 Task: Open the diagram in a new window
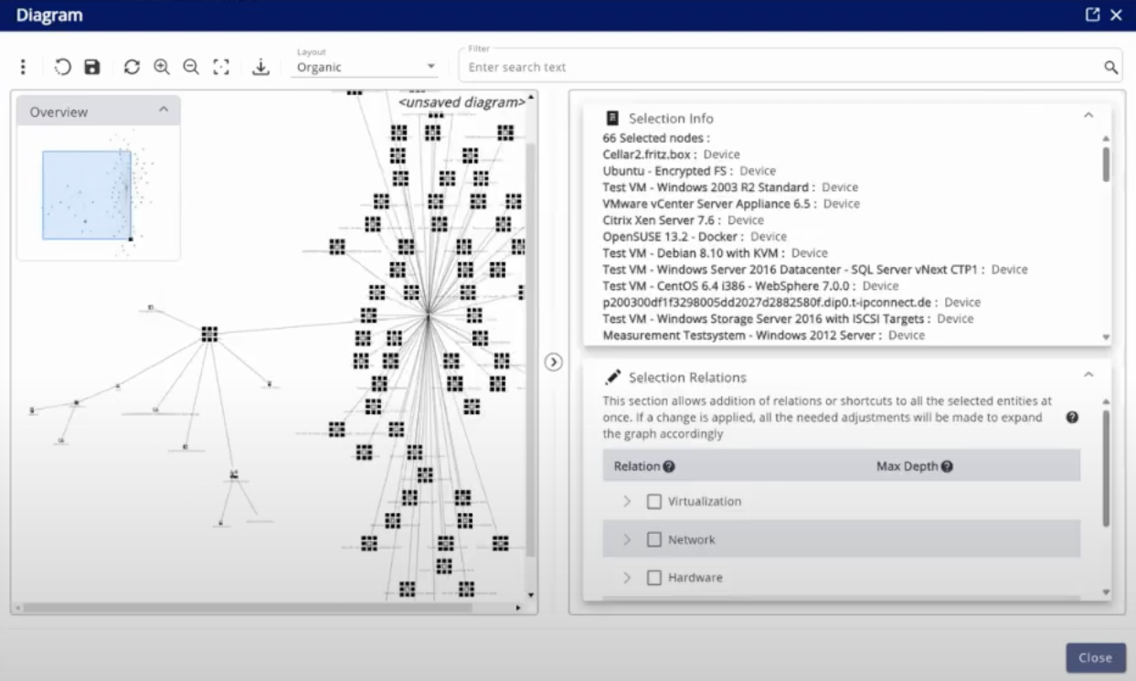(1092, 15)
